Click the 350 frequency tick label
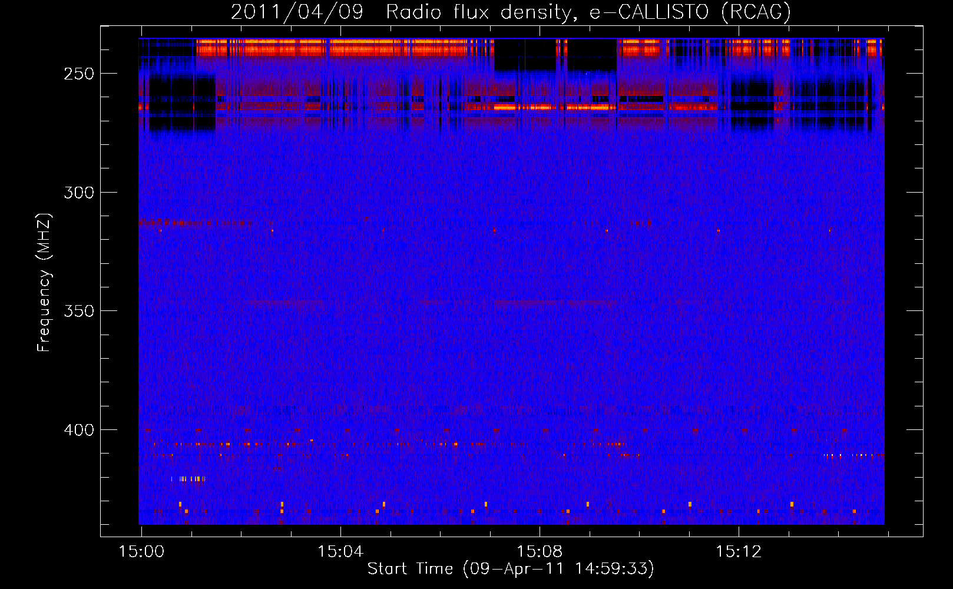 (x=79, y=311)
